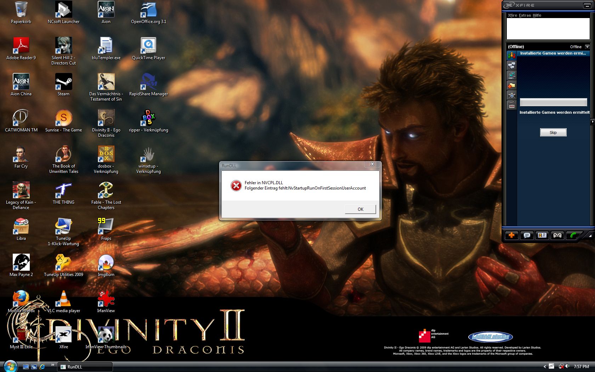
Task: Expand the Offline status dropdown in Xfire
Action: [587, 47]
